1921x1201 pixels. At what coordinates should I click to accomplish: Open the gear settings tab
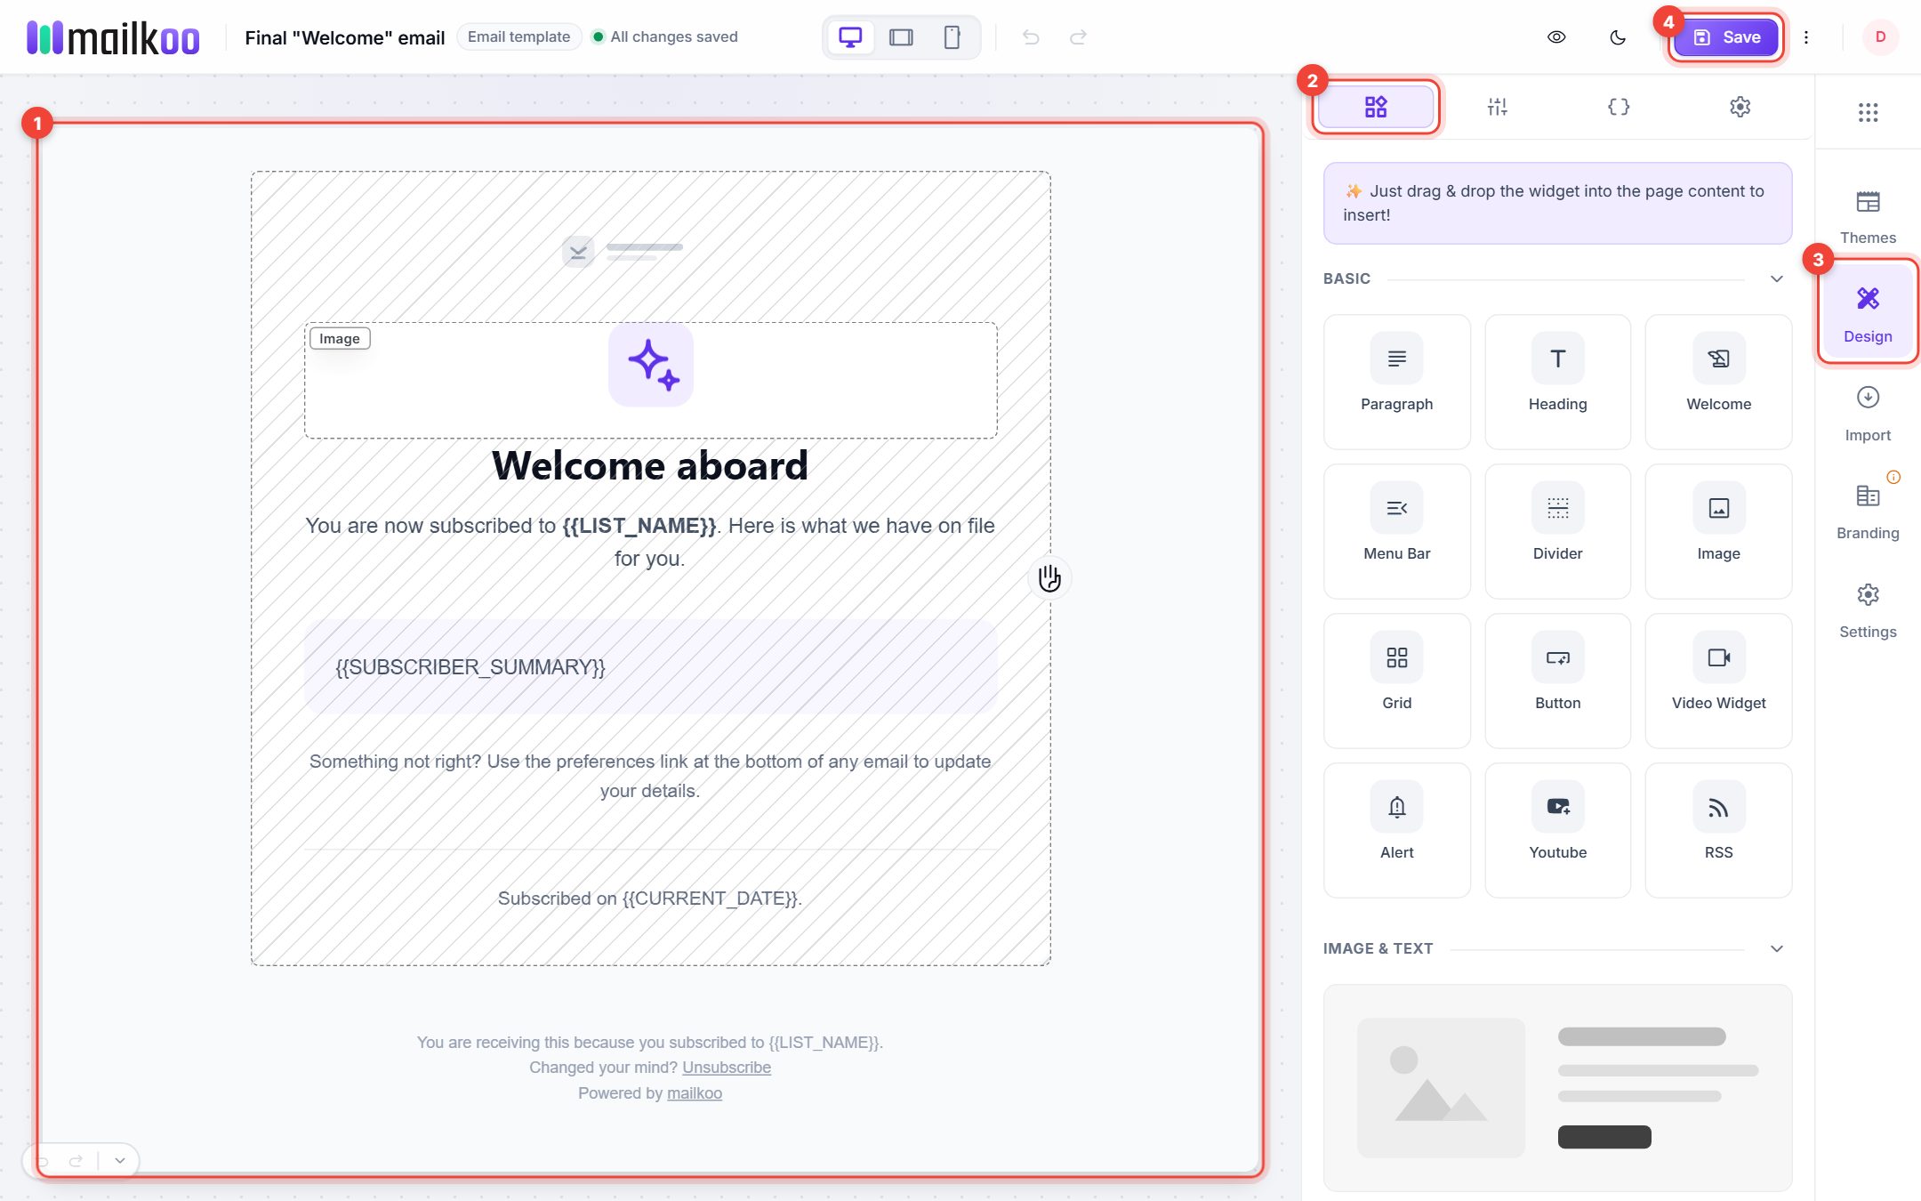click(x=1740, y=107)
